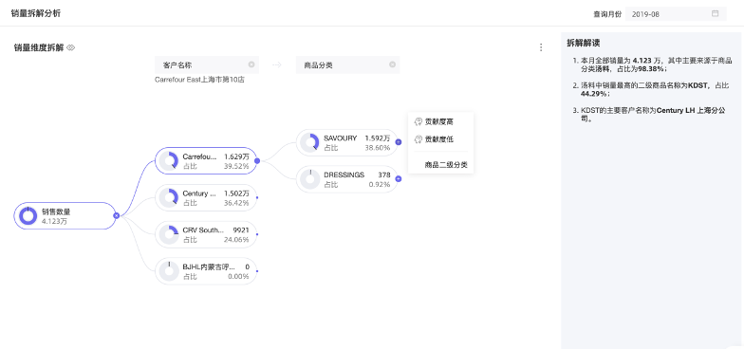This screenshot has width=744, height=349.
Task: Toggle the eye icon beside 销量维度拆解
Action: [70, 47]
